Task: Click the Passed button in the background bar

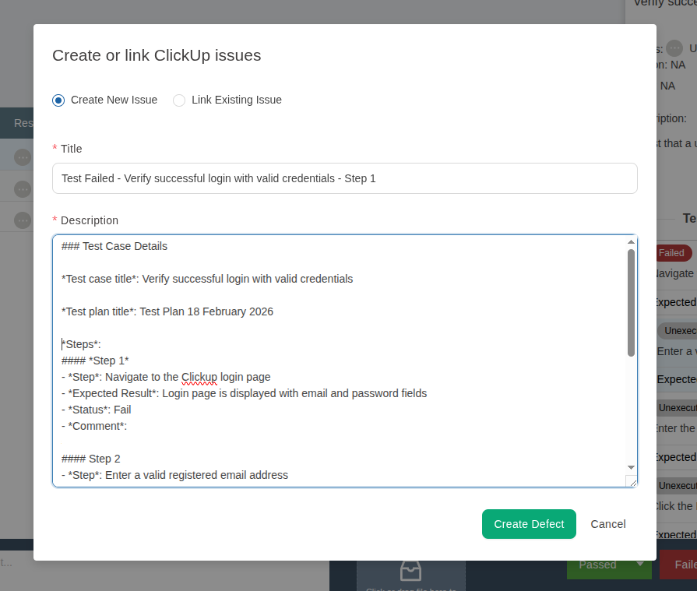Action: tap(597, 565)
